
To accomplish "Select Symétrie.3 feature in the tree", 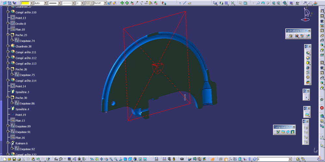I will [x=22, y=92].
